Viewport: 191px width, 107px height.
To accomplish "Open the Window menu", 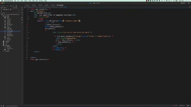I will [41, 1].
